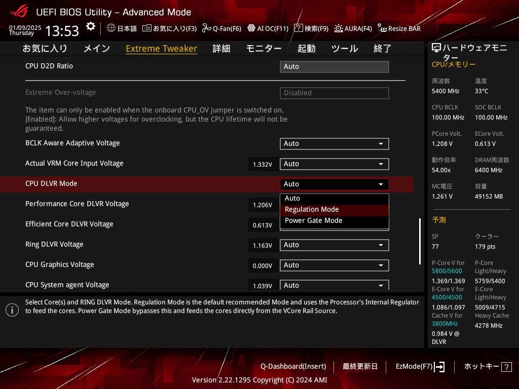Click the settings list vertical scrollbar
The width and height of the screenshot is (519, 389).
click(x=420, y=241)
